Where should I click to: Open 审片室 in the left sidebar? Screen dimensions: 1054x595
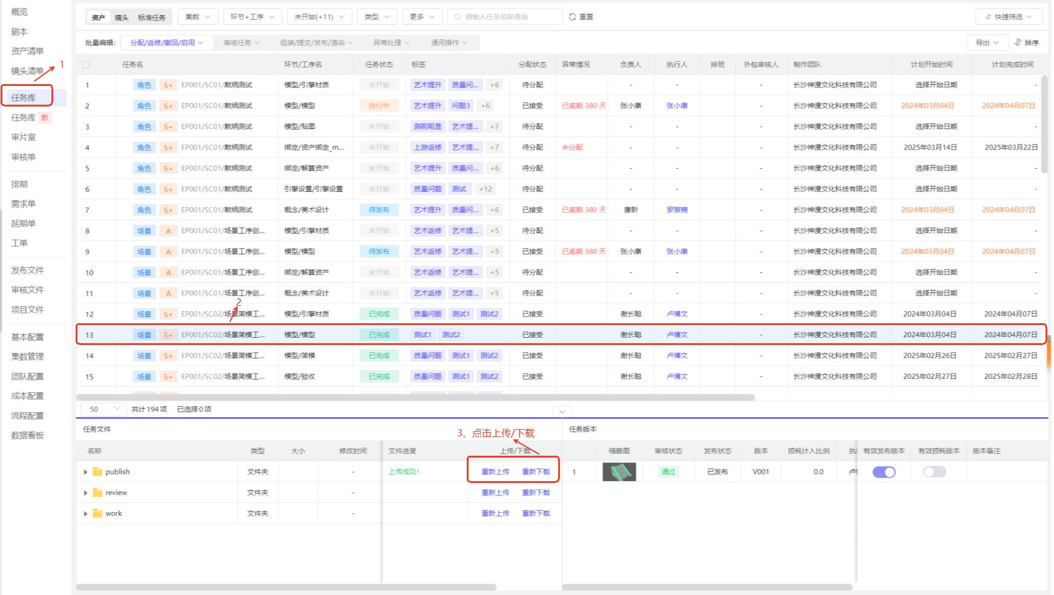coord(24,137)
